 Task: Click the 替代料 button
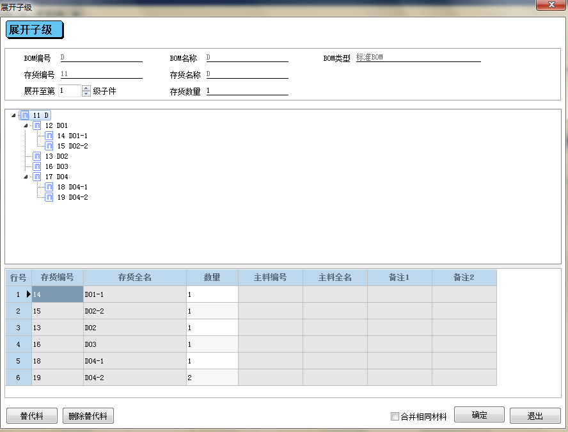click(32, 416)
